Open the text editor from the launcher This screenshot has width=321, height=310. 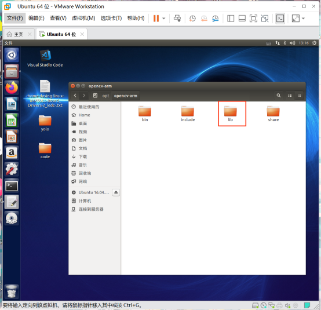coord(12,202)
